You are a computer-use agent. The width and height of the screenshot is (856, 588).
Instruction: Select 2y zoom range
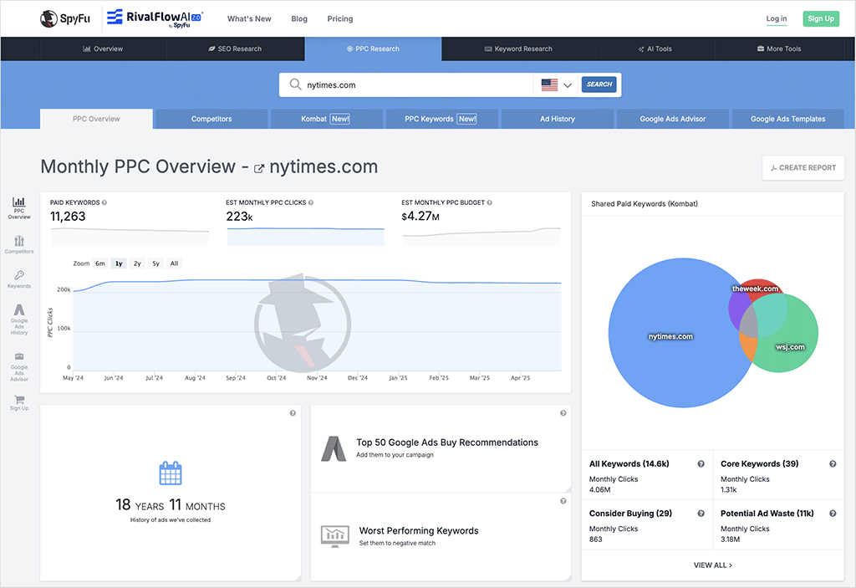137,263
